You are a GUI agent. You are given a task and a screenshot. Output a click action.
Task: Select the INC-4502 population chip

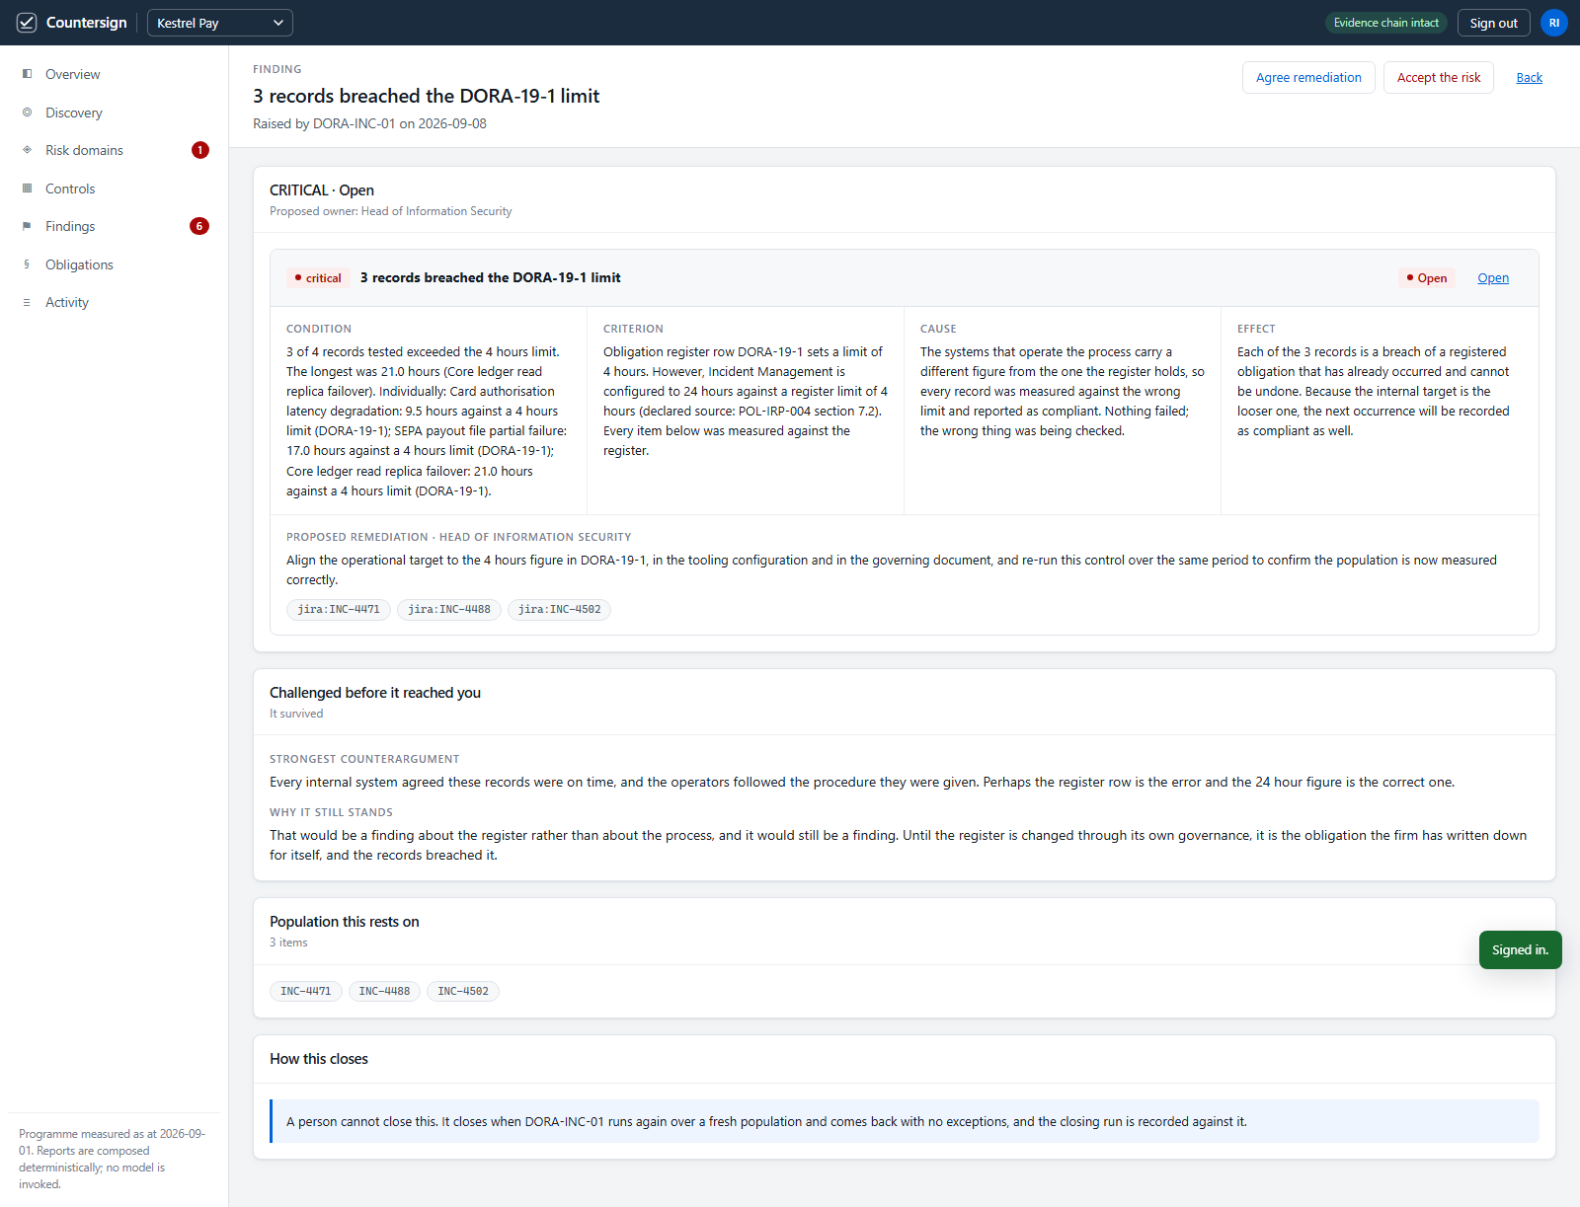pyautogui.click(x=463, y=991)
